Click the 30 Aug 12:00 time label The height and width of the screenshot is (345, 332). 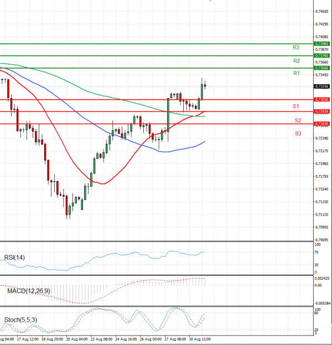click(200, 339)
